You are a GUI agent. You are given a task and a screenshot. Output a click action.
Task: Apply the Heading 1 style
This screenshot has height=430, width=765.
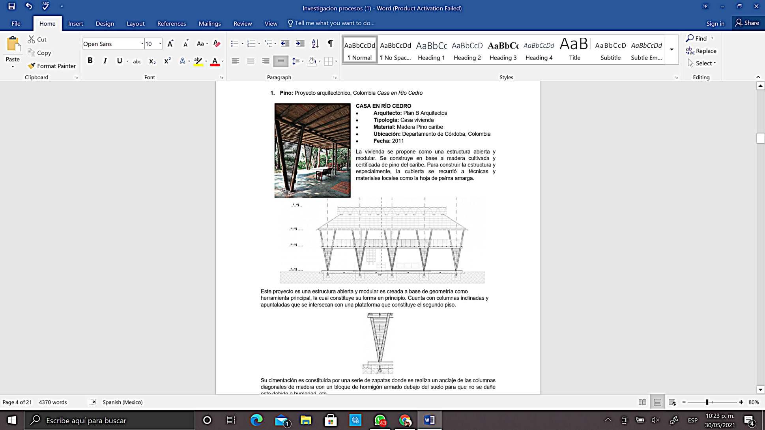[431, 50]
